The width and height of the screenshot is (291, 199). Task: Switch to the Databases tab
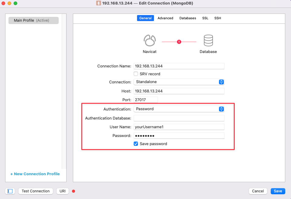tap(188, 18)
